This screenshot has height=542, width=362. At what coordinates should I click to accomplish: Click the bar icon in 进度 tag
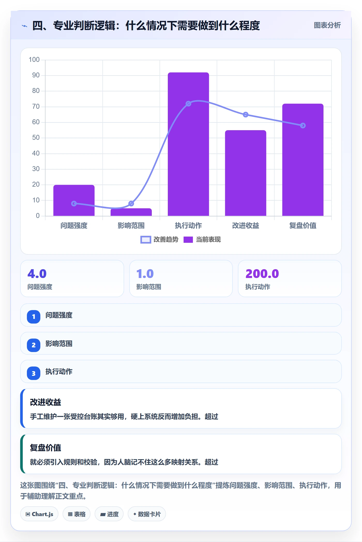coord(103,515)
